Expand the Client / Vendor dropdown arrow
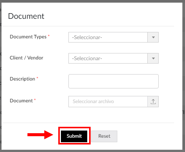This screenshot has width=185, height=152. (x=153, y=58)
